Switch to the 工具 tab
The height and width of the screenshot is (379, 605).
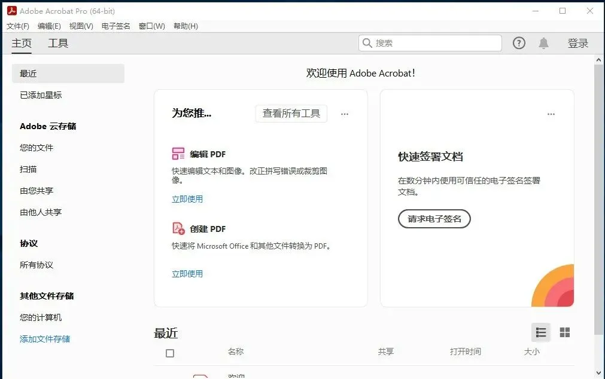[58, 43]
